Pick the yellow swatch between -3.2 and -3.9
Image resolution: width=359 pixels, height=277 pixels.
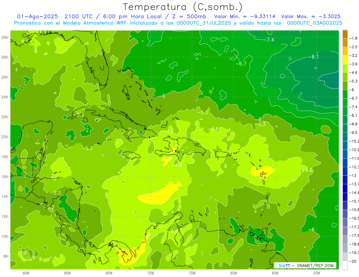[345, 60]
